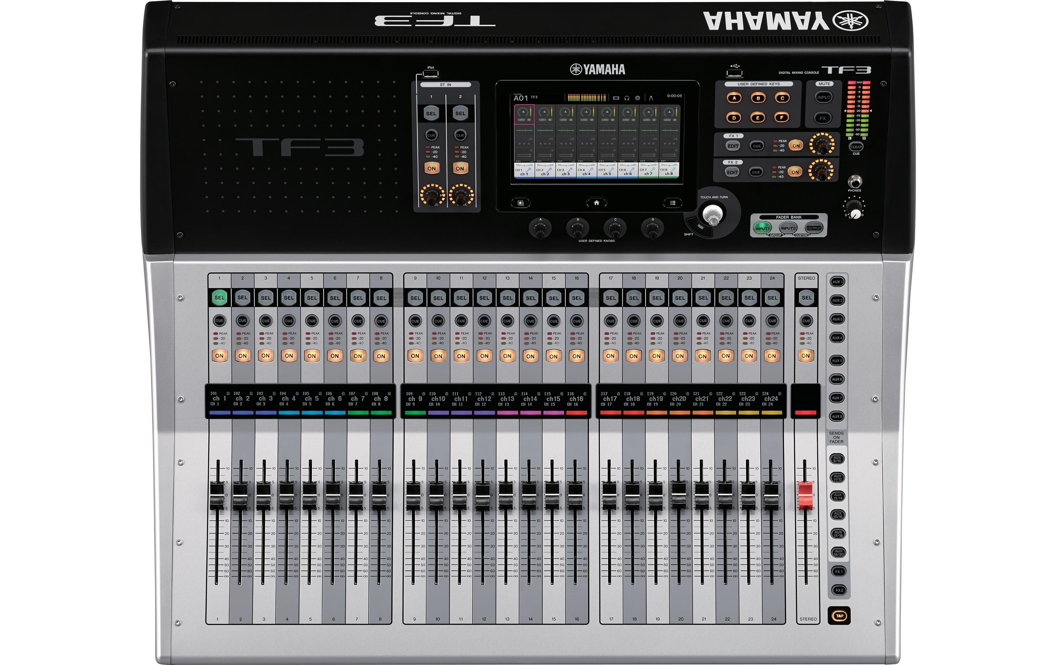The image size is (1056, 665).
Task: Tap the Home icon below the touchscreen
Action: coord(596,203)
